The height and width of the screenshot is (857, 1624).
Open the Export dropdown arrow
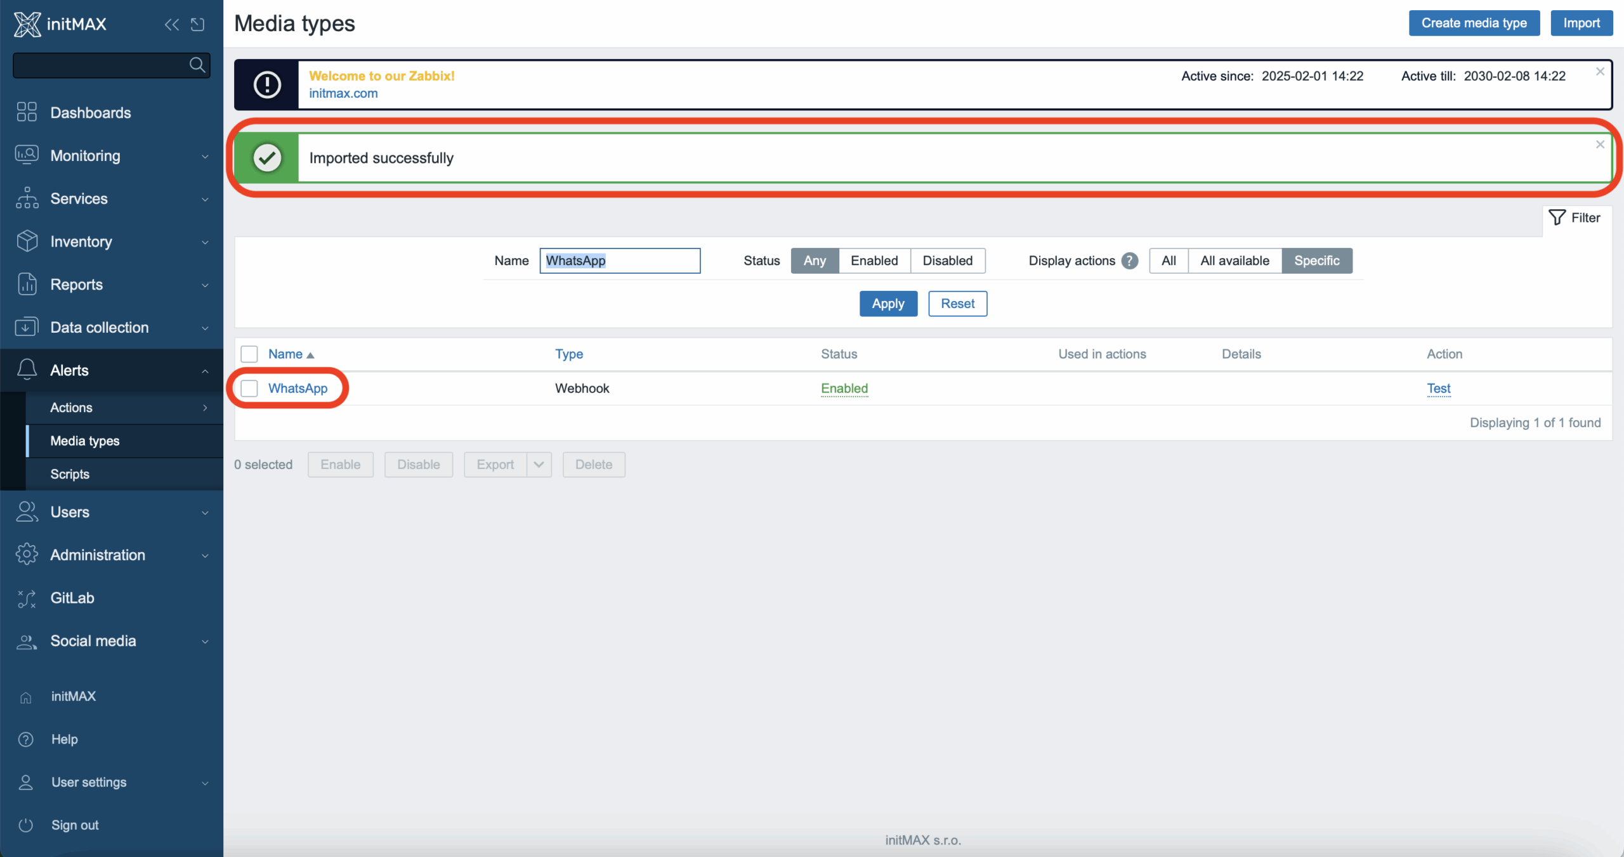click(x=539, y=465)
